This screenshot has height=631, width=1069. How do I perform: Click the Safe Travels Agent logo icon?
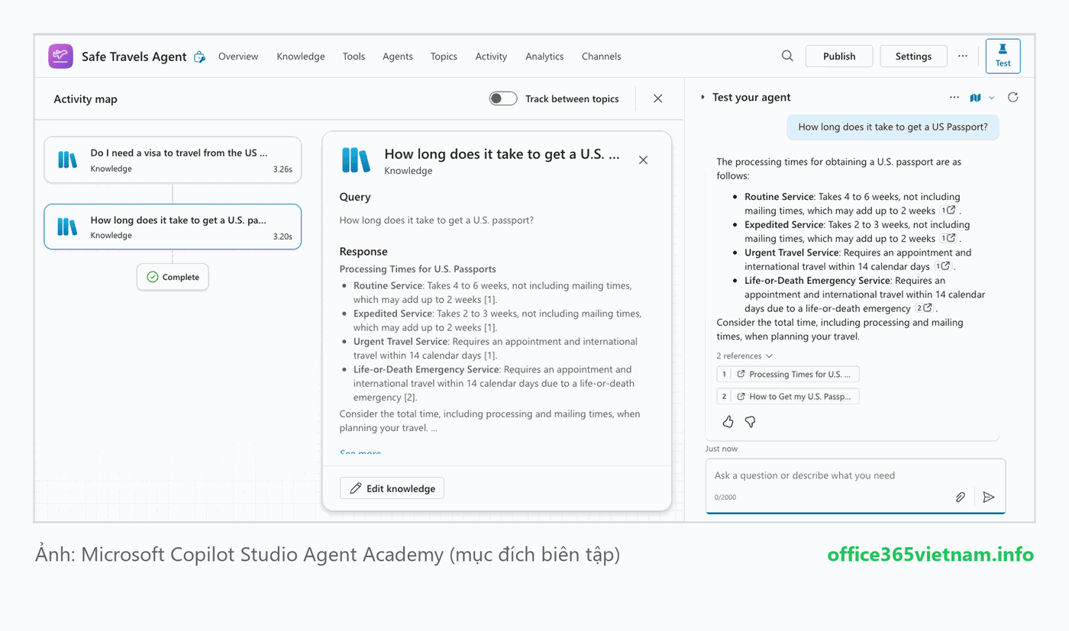click(x=61, y=56)
